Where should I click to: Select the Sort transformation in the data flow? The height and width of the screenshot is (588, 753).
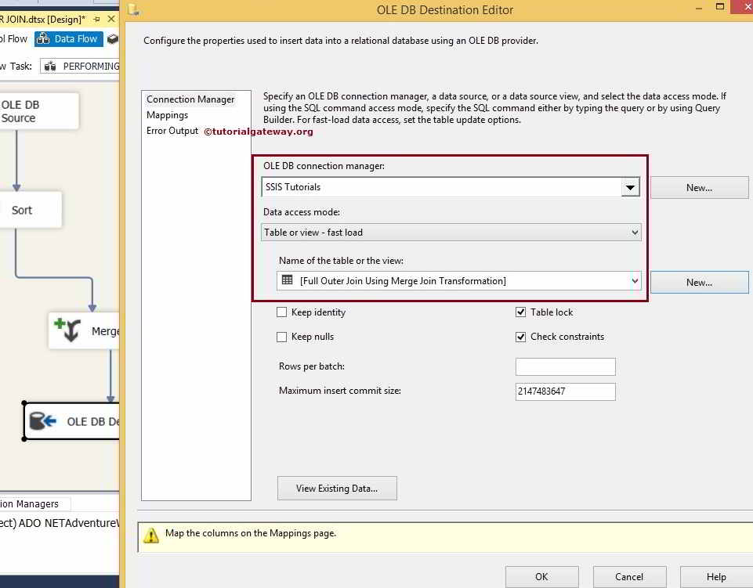click(20, 209)
